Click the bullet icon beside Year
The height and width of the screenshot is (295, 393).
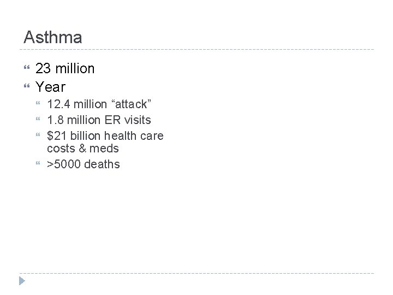[x=27, y=86]
